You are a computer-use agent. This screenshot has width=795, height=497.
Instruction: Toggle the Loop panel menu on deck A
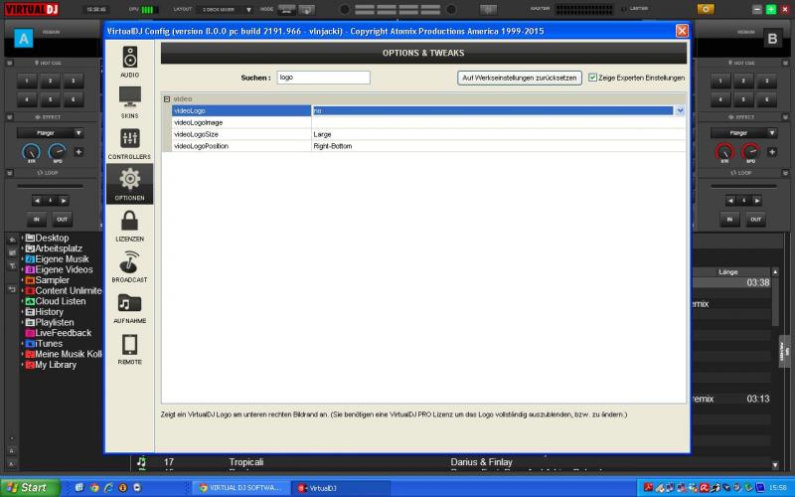[9, 173]
